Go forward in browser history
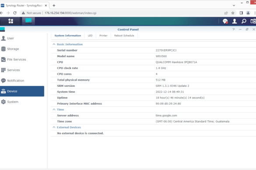This screenshot has width=256, height=170. coord(8,13)
